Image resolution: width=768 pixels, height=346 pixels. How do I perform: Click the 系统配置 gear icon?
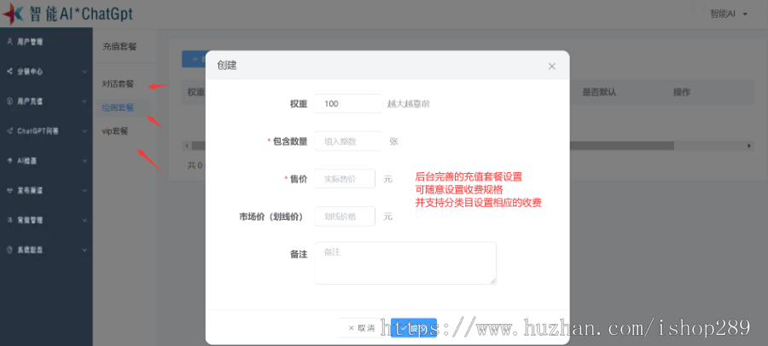tap(9, 250)
